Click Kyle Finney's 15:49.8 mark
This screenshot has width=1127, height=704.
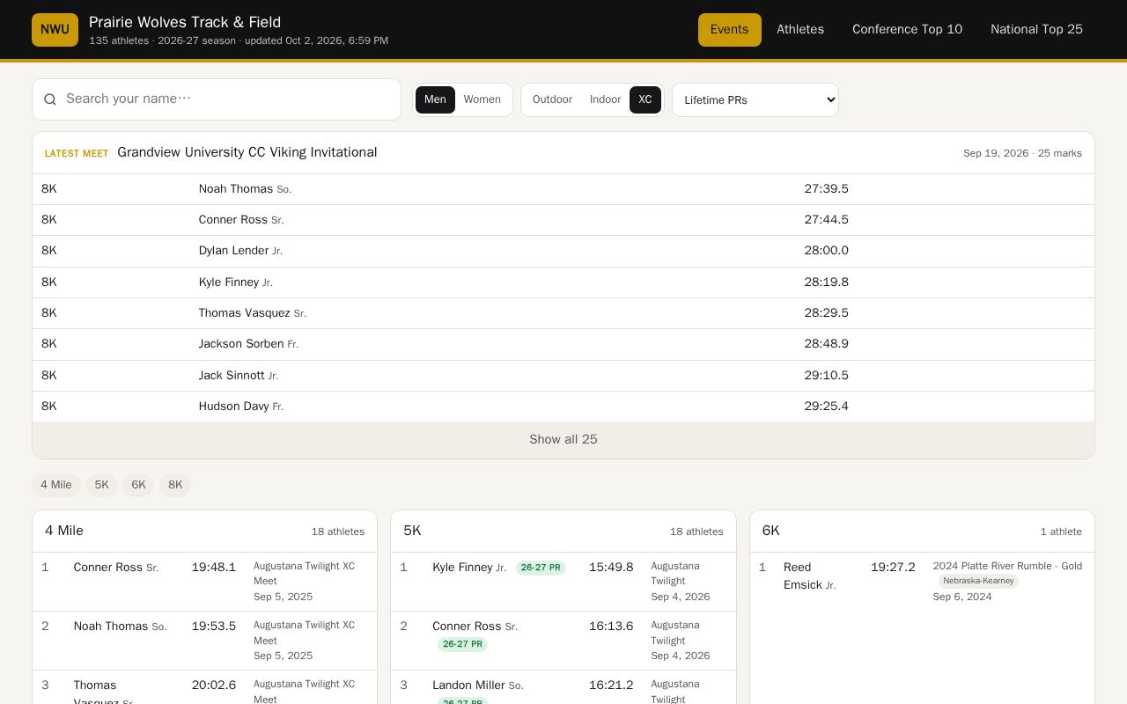pyautogui.click(x=611, y=568)
